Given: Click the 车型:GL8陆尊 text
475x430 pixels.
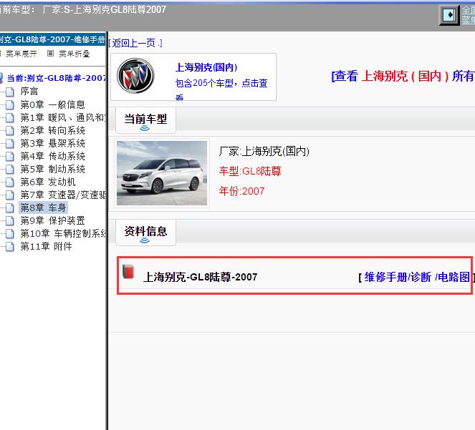Looking at the screenshot, I should [250, 171].
